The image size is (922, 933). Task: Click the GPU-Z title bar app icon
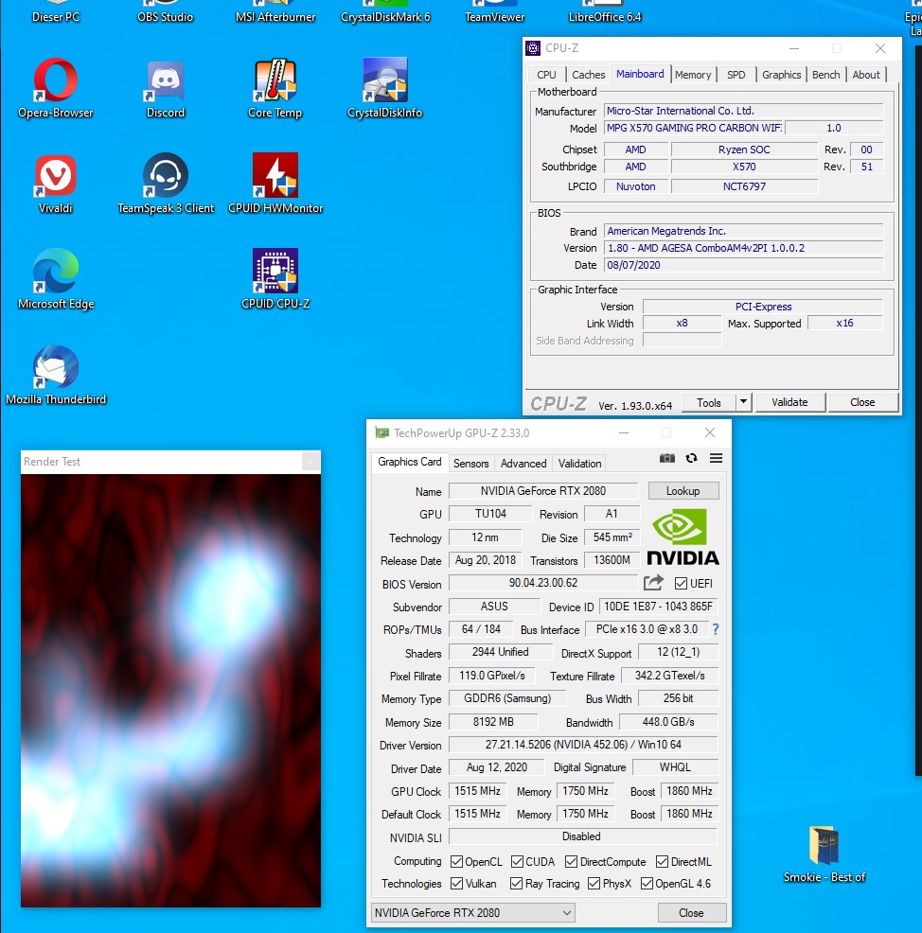(381, 432)
